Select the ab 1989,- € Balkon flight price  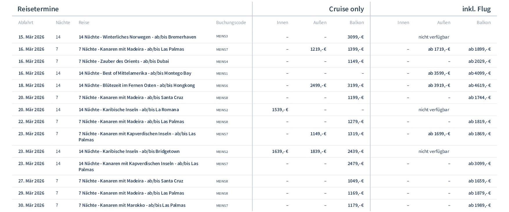[479, 205]
